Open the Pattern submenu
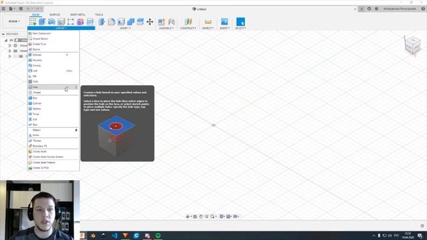The image size is (427, 240). click(53, 130)
